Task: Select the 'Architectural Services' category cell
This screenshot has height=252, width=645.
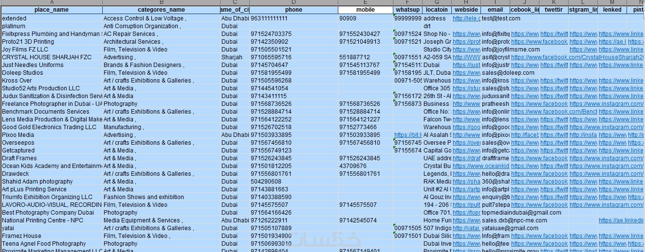Action: [x=161, y=42]
